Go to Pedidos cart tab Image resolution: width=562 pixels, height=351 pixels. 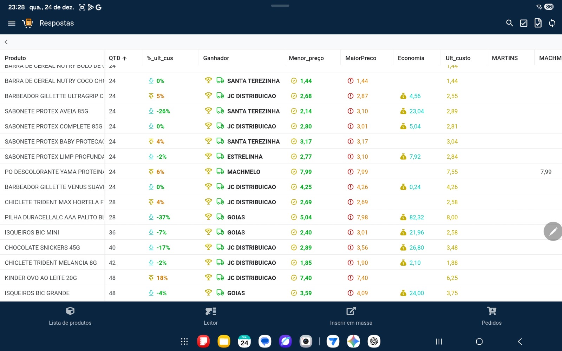pos(491,316)
